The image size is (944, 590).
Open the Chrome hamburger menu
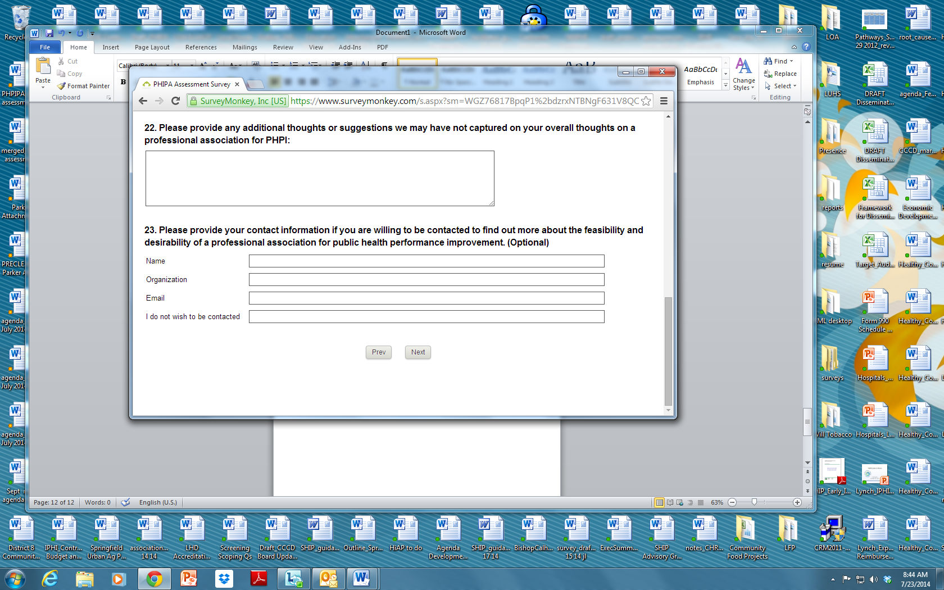[x=664, y=101]
